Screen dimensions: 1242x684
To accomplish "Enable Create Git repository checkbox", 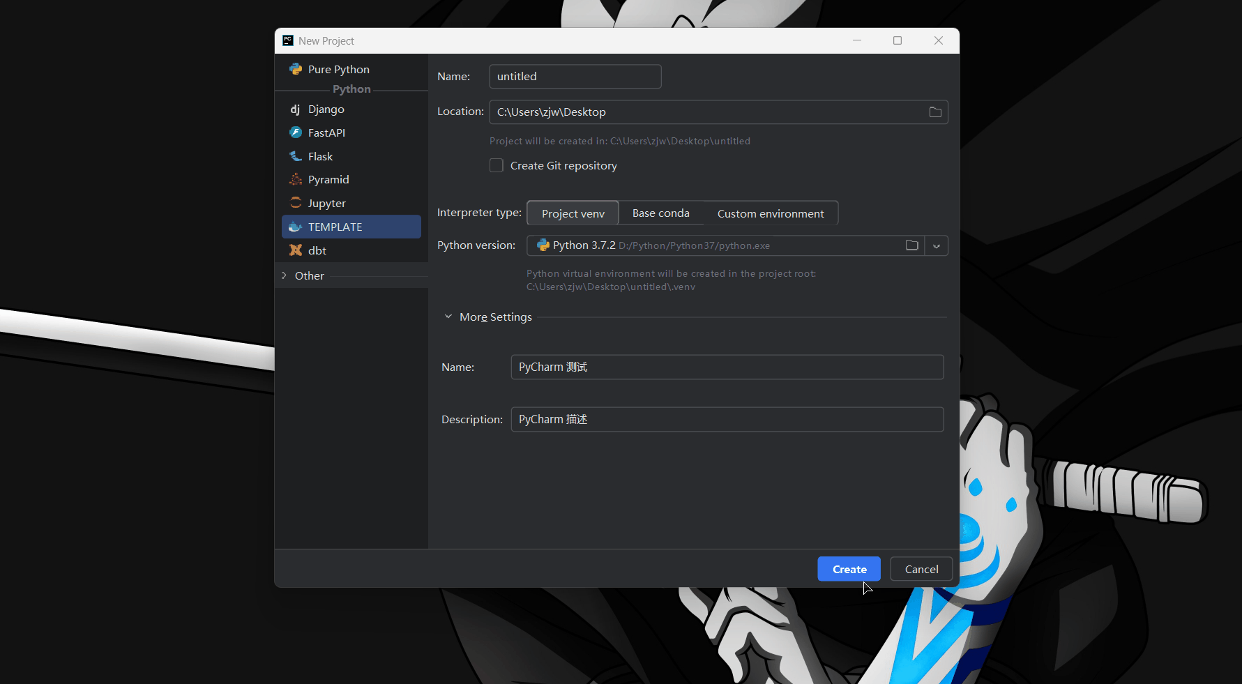I will coord(497,165).
